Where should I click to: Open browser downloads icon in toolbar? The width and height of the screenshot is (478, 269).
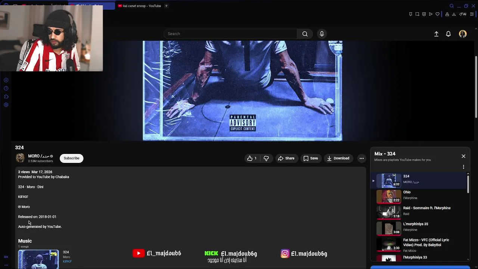tap(454, 14)
